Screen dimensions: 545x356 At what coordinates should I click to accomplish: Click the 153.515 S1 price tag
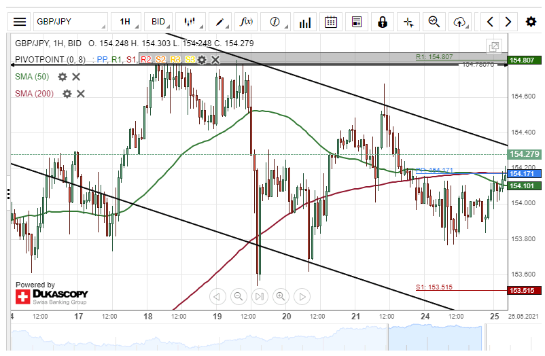tap(524, 290)
